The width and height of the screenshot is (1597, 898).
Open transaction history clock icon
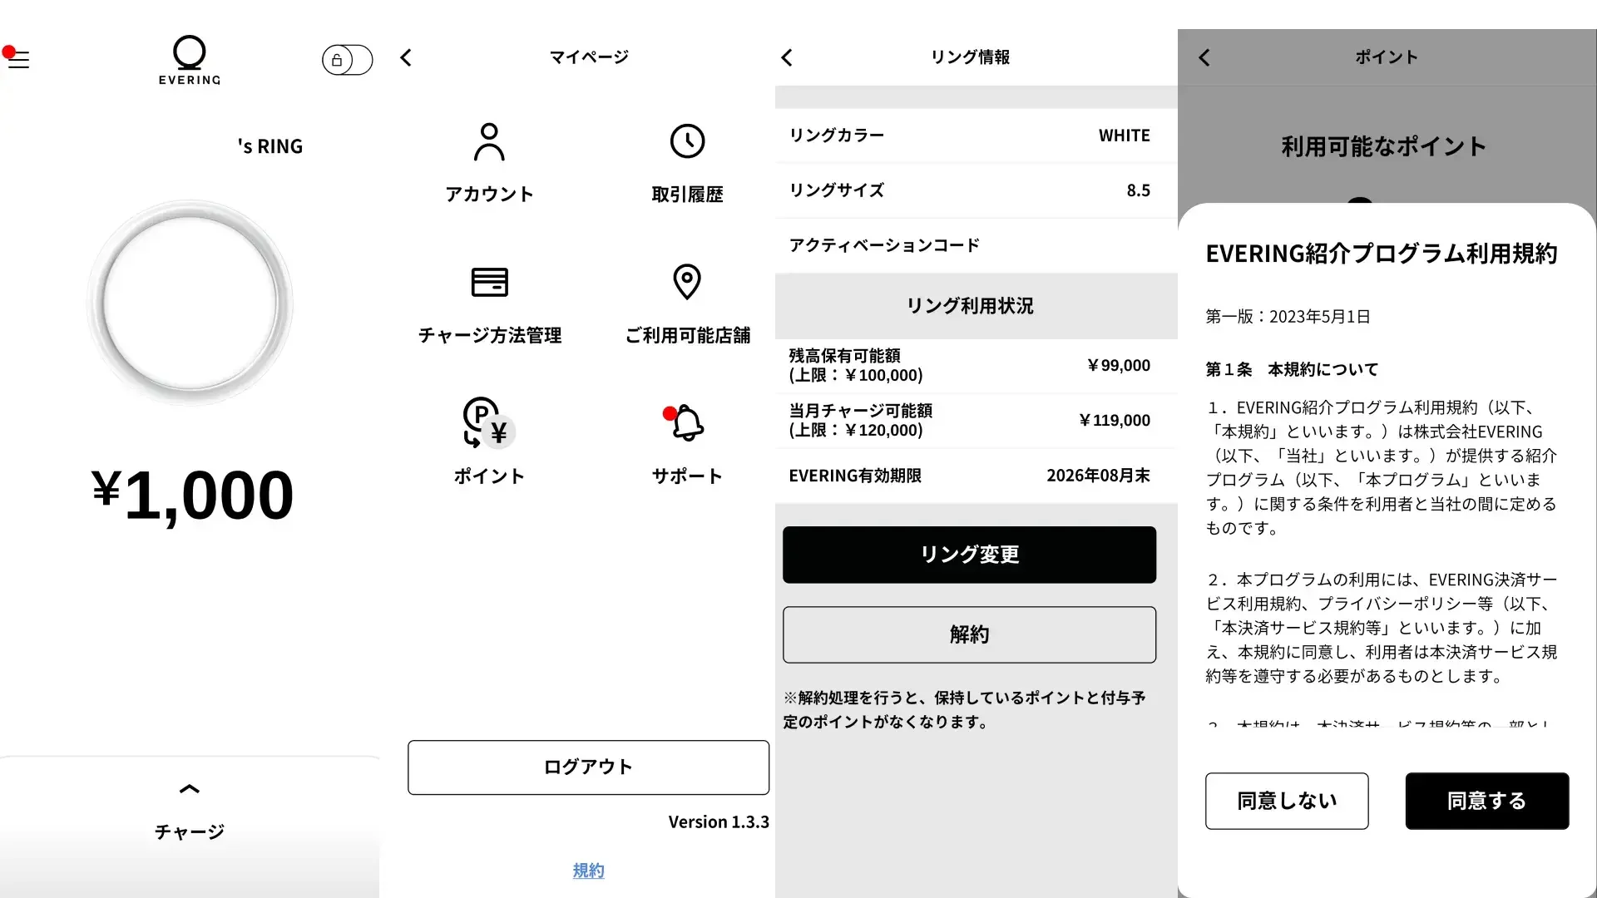[x=687, y=142]
